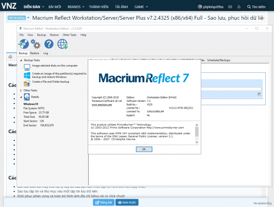Click the Đăng bài post button
Image resolution: width=274 pixels, height=207 pixels.
click(x=104, y=203)
